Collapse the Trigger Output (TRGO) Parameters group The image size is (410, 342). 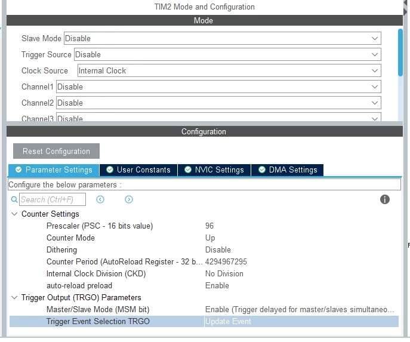point(14,298)
